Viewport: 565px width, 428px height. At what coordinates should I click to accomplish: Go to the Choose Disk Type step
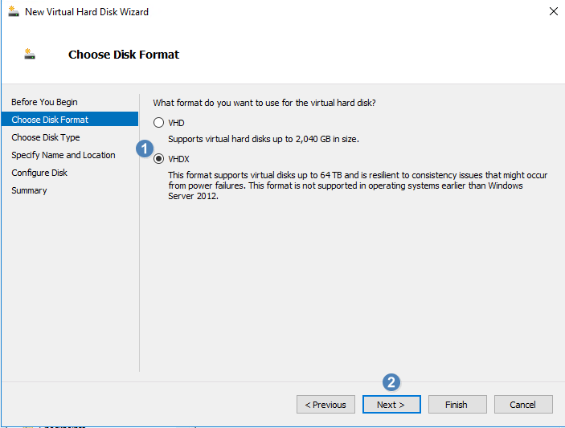pos(45,137)
